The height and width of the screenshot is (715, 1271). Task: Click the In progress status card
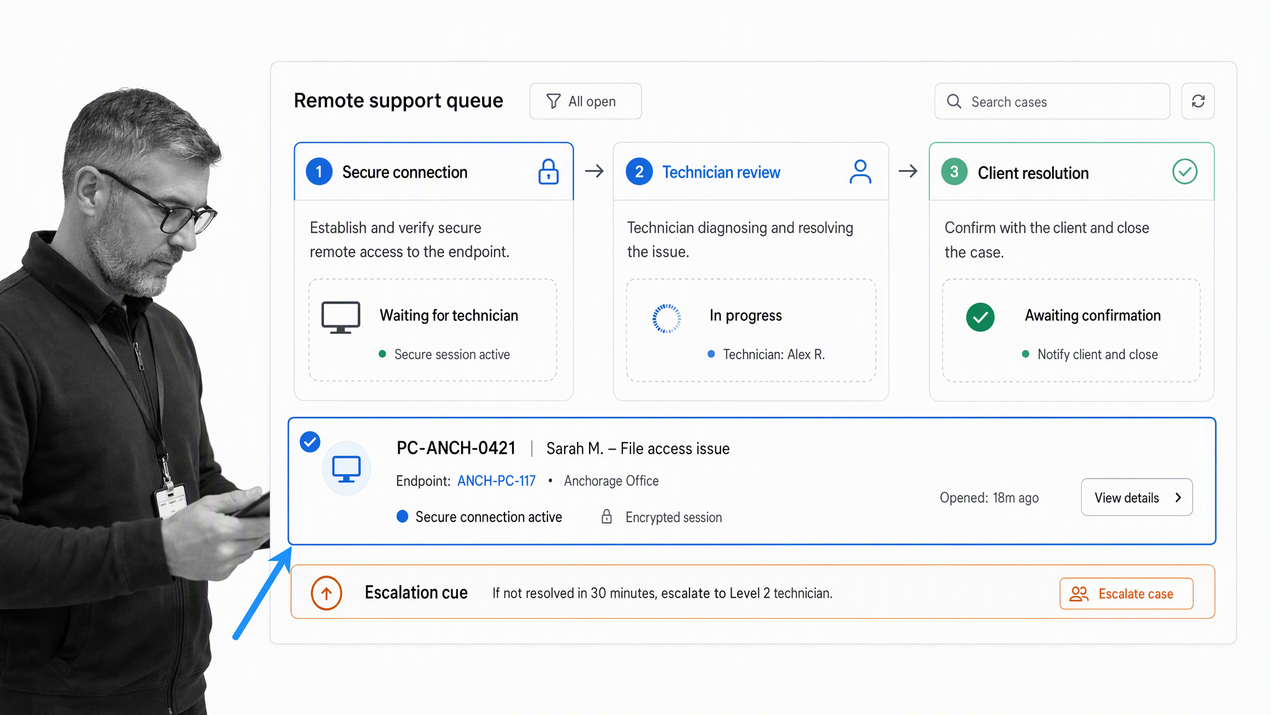751,330
